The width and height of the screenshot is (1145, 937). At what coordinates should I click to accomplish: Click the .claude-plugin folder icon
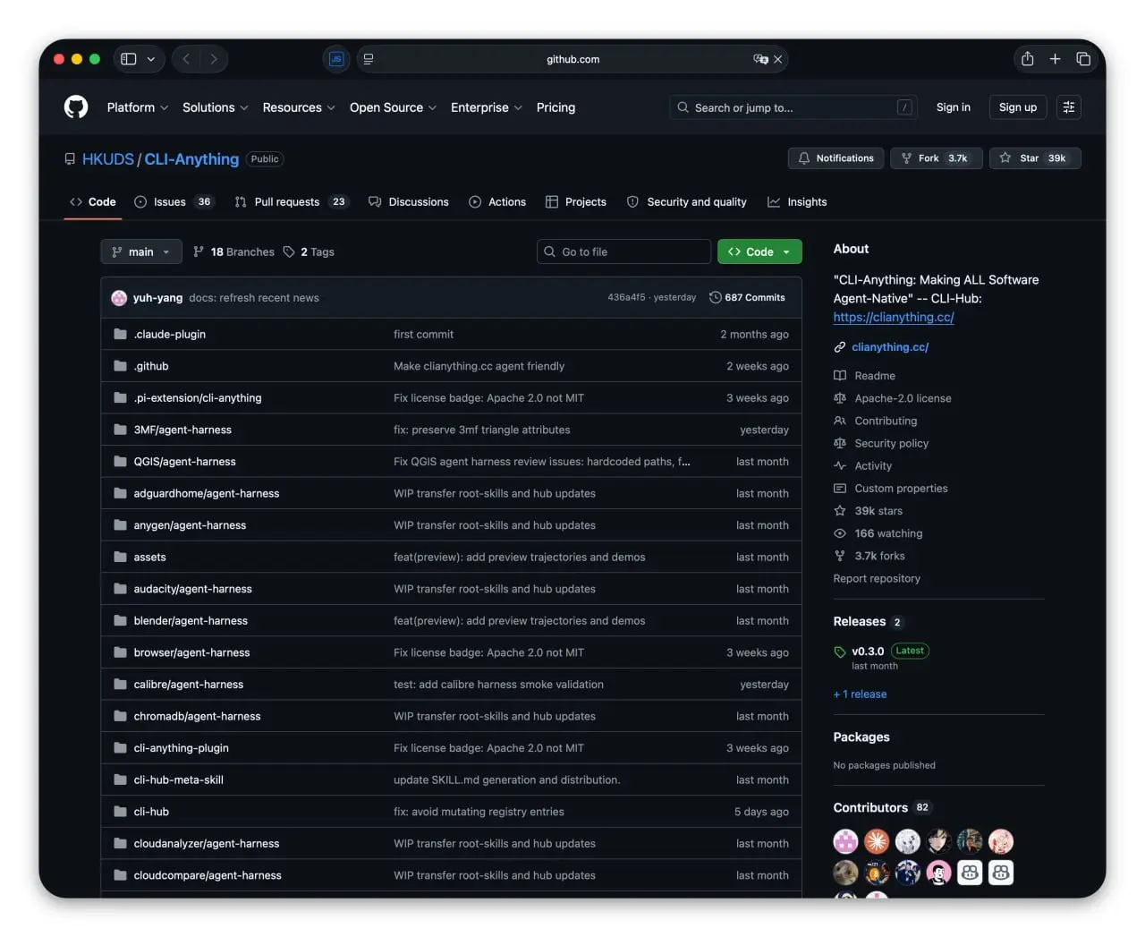click(120, 335)
